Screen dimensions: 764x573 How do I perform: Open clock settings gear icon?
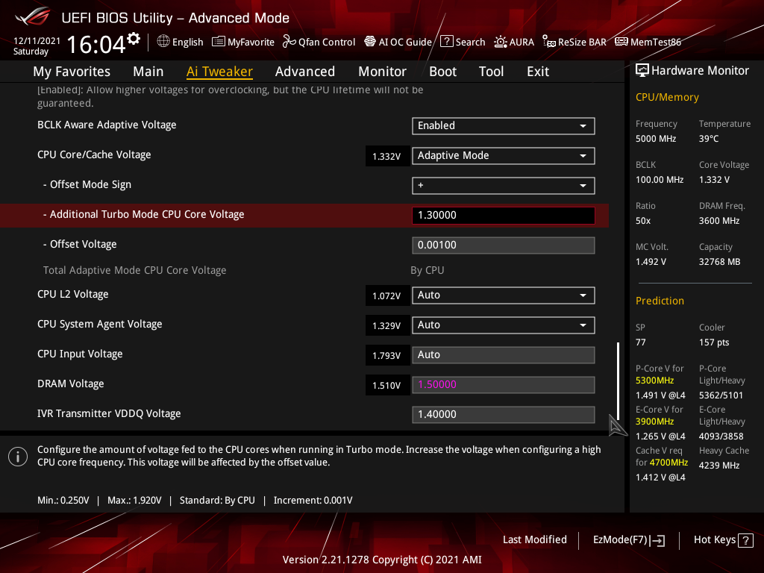(x=134, y=39)
